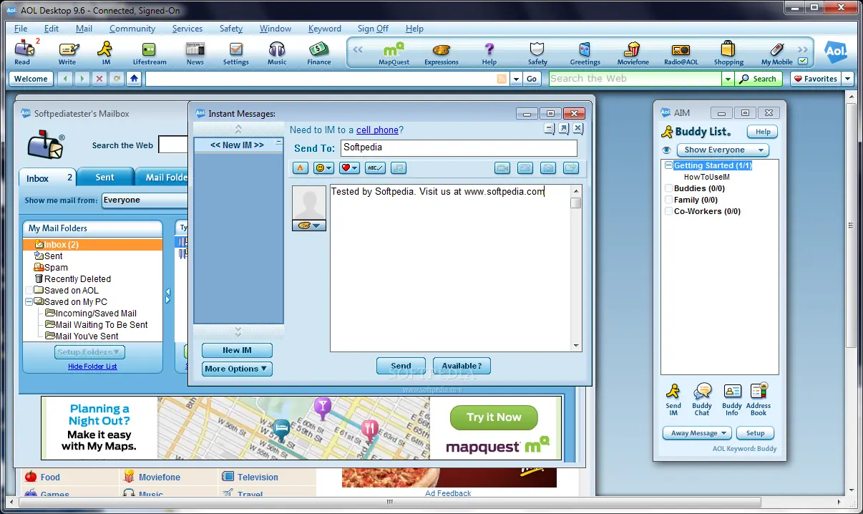Toggle the Family (0/0) group checkbox
863x514 pixels.
point(668,200)
